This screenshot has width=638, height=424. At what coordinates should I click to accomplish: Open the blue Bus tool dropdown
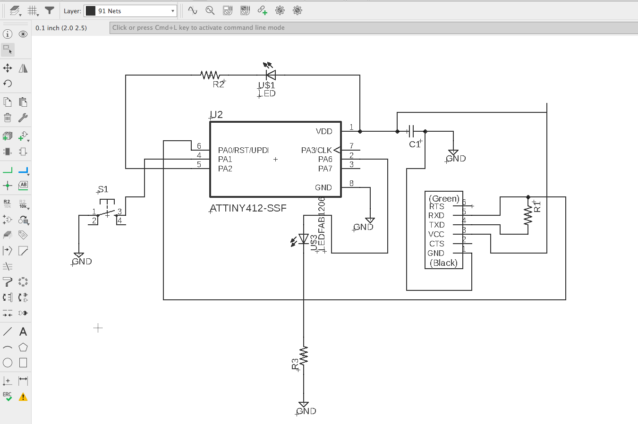(23, 170)
